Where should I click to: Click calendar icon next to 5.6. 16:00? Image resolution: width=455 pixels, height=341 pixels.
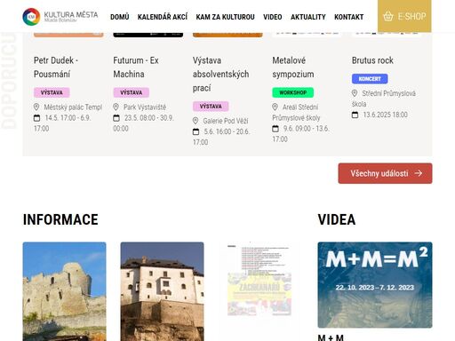(x=196, y=131)
